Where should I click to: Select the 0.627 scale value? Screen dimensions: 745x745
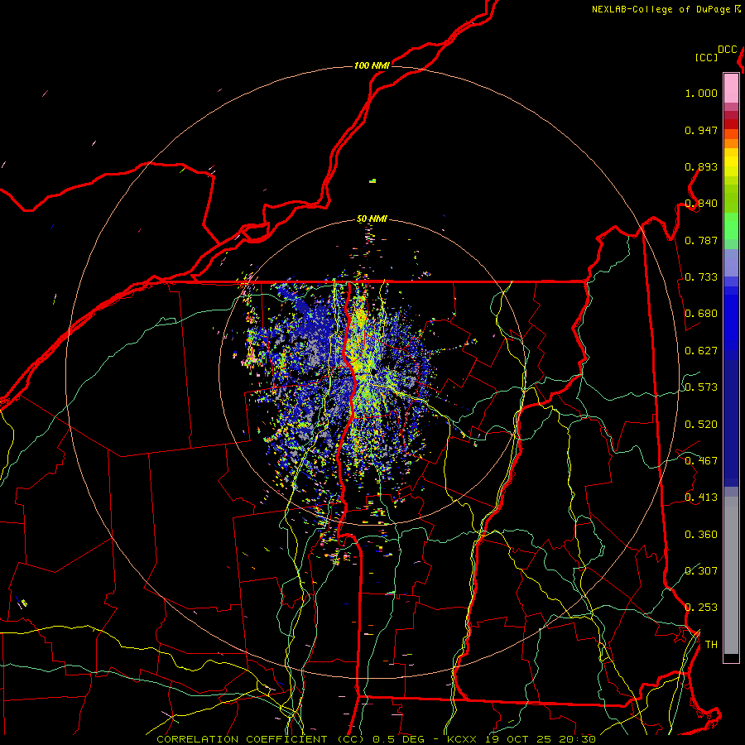(x=701, y=351)
